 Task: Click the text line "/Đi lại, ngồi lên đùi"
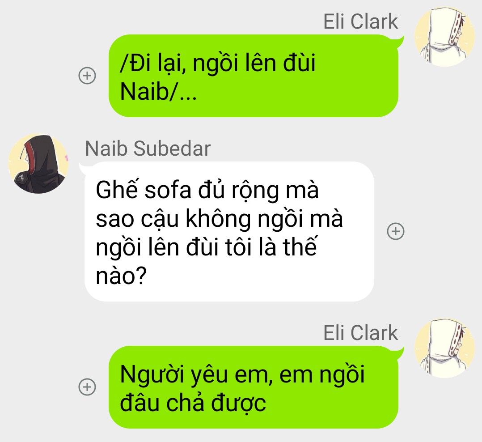tap(218, 63)
